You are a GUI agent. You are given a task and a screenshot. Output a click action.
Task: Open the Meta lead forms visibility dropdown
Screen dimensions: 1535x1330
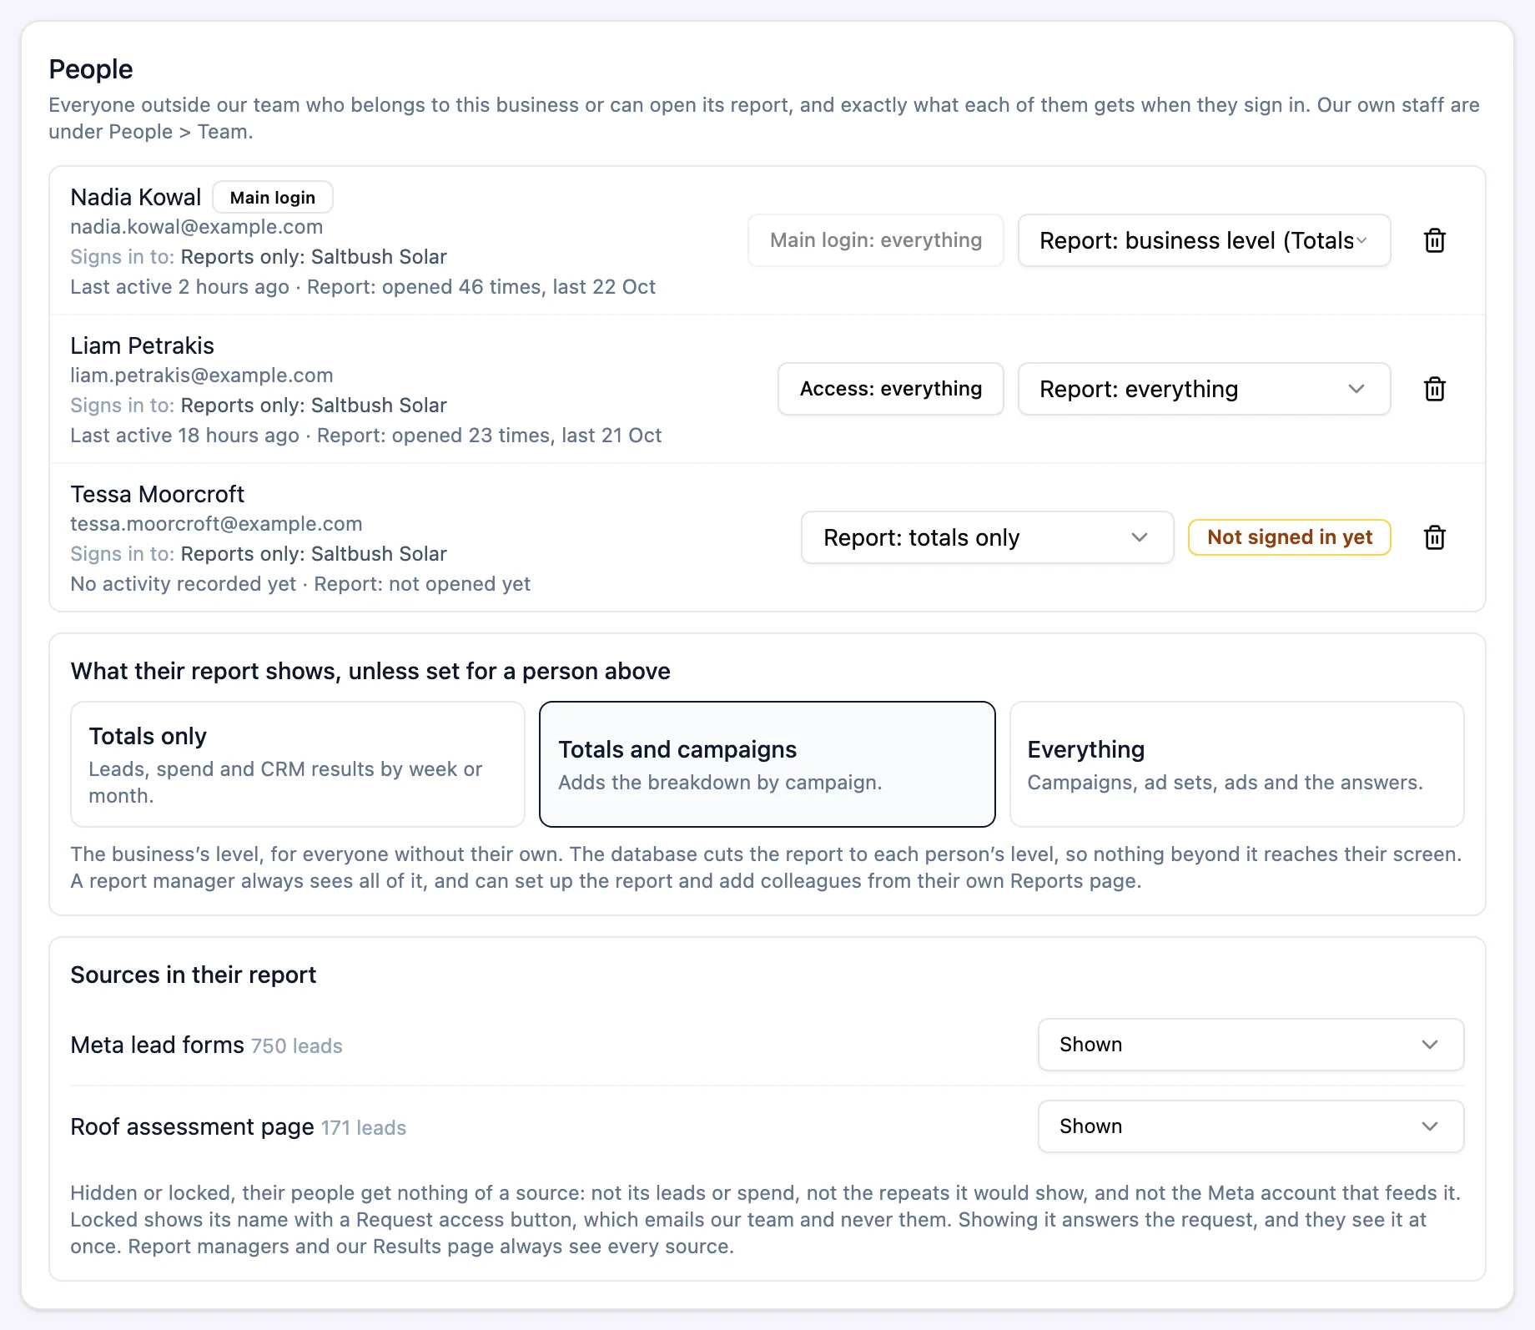[x=1251, y=1045]
